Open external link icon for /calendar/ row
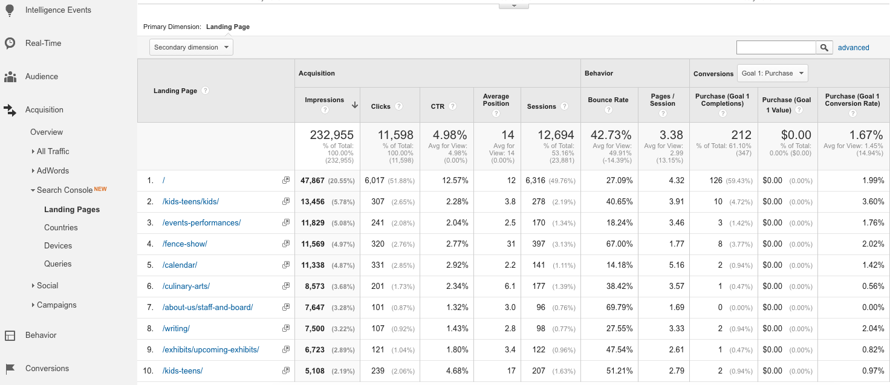890x385 pixels. tap(285, 265)
